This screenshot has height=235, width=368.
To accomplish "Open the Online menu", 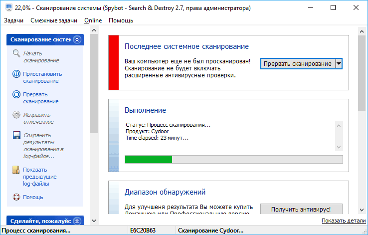I will pyautogui.click(x=93, y=20).
